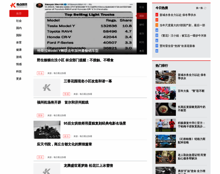Open ranking thumbnail for 拜仁 story

[166, 125]
